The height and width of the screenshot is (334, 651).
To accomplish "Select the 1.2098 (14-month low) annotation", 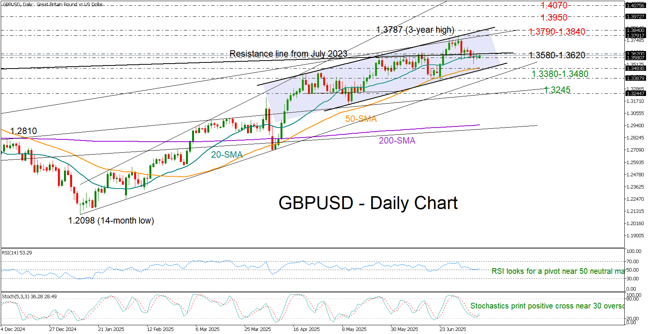I will (x=111, y=221).
